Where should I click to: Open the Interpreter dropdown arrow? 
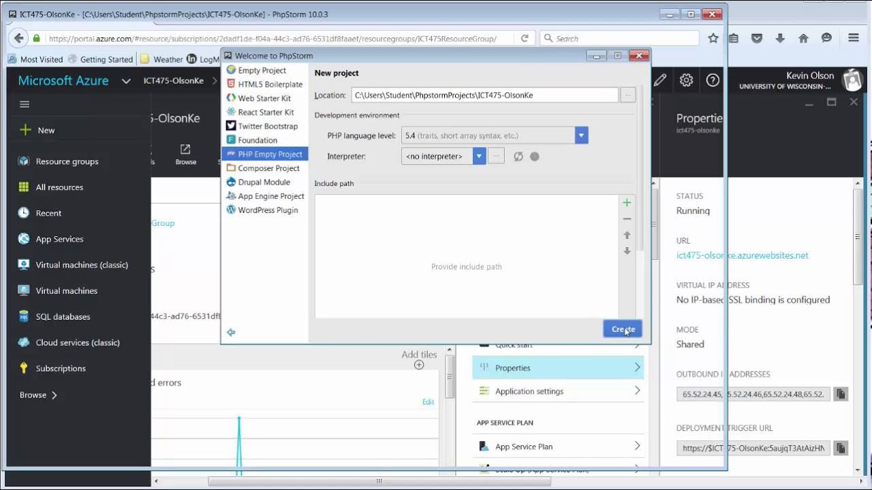479,157
